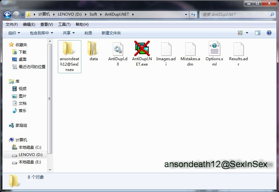Open the Help question mark icon
The height and width of the screenshot is (192, 279).
(x=269, y=32)
